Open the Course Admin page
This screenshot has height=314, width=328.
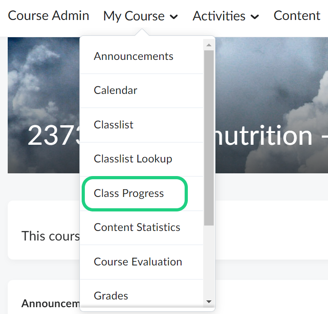(x=49, y=16)
